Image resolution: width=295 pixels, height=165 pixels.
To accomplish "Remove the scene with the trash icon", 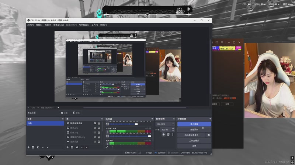I will tap(33, 147).
